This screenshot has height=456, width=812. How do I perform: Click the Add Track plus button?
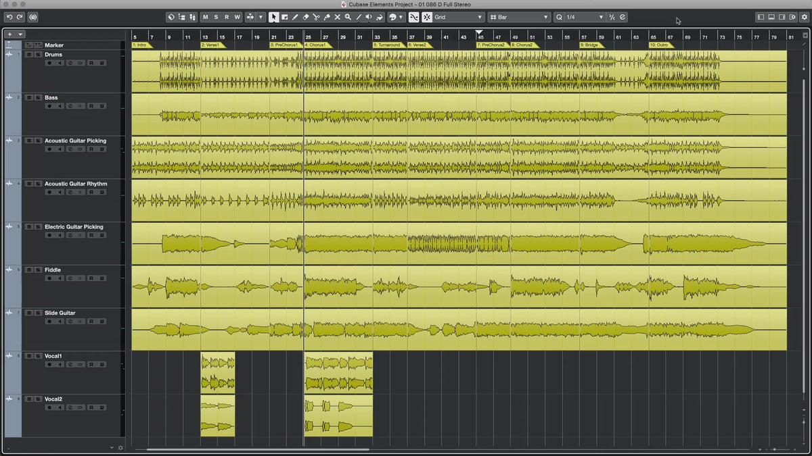point(10,34)
